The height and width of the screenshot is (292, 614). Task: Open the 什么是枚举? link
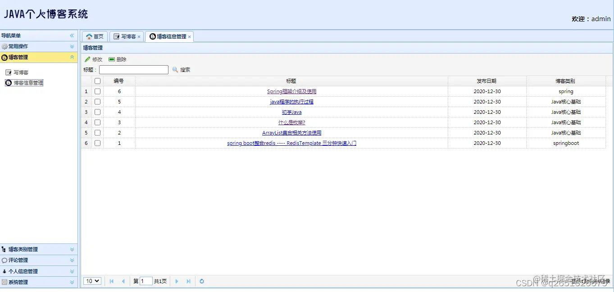coord(291,122)
